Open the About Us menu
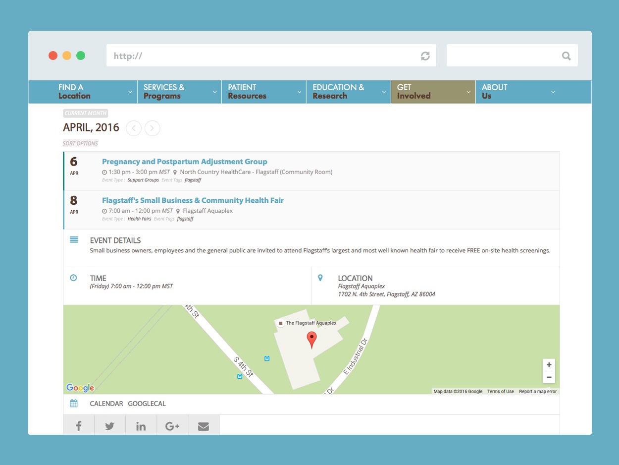Image resolution: width=619 pixels, height=465 pixels. [517, 92]
